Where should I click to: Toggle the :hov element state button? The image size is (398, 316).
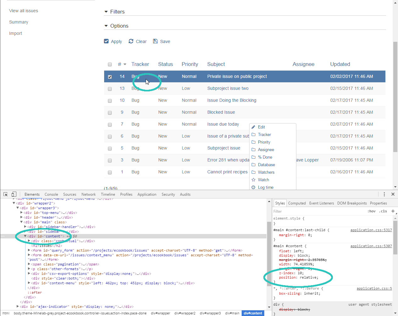tap(372, 211)
